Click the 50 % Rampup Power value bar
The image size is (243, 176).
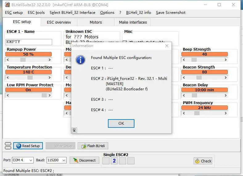[28, 54]
